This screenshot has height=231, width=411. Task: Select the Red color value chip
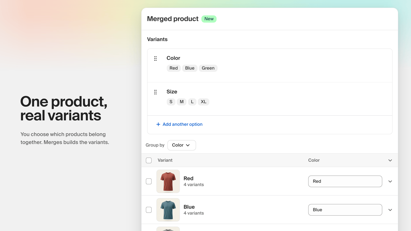(x=174, y=68)
